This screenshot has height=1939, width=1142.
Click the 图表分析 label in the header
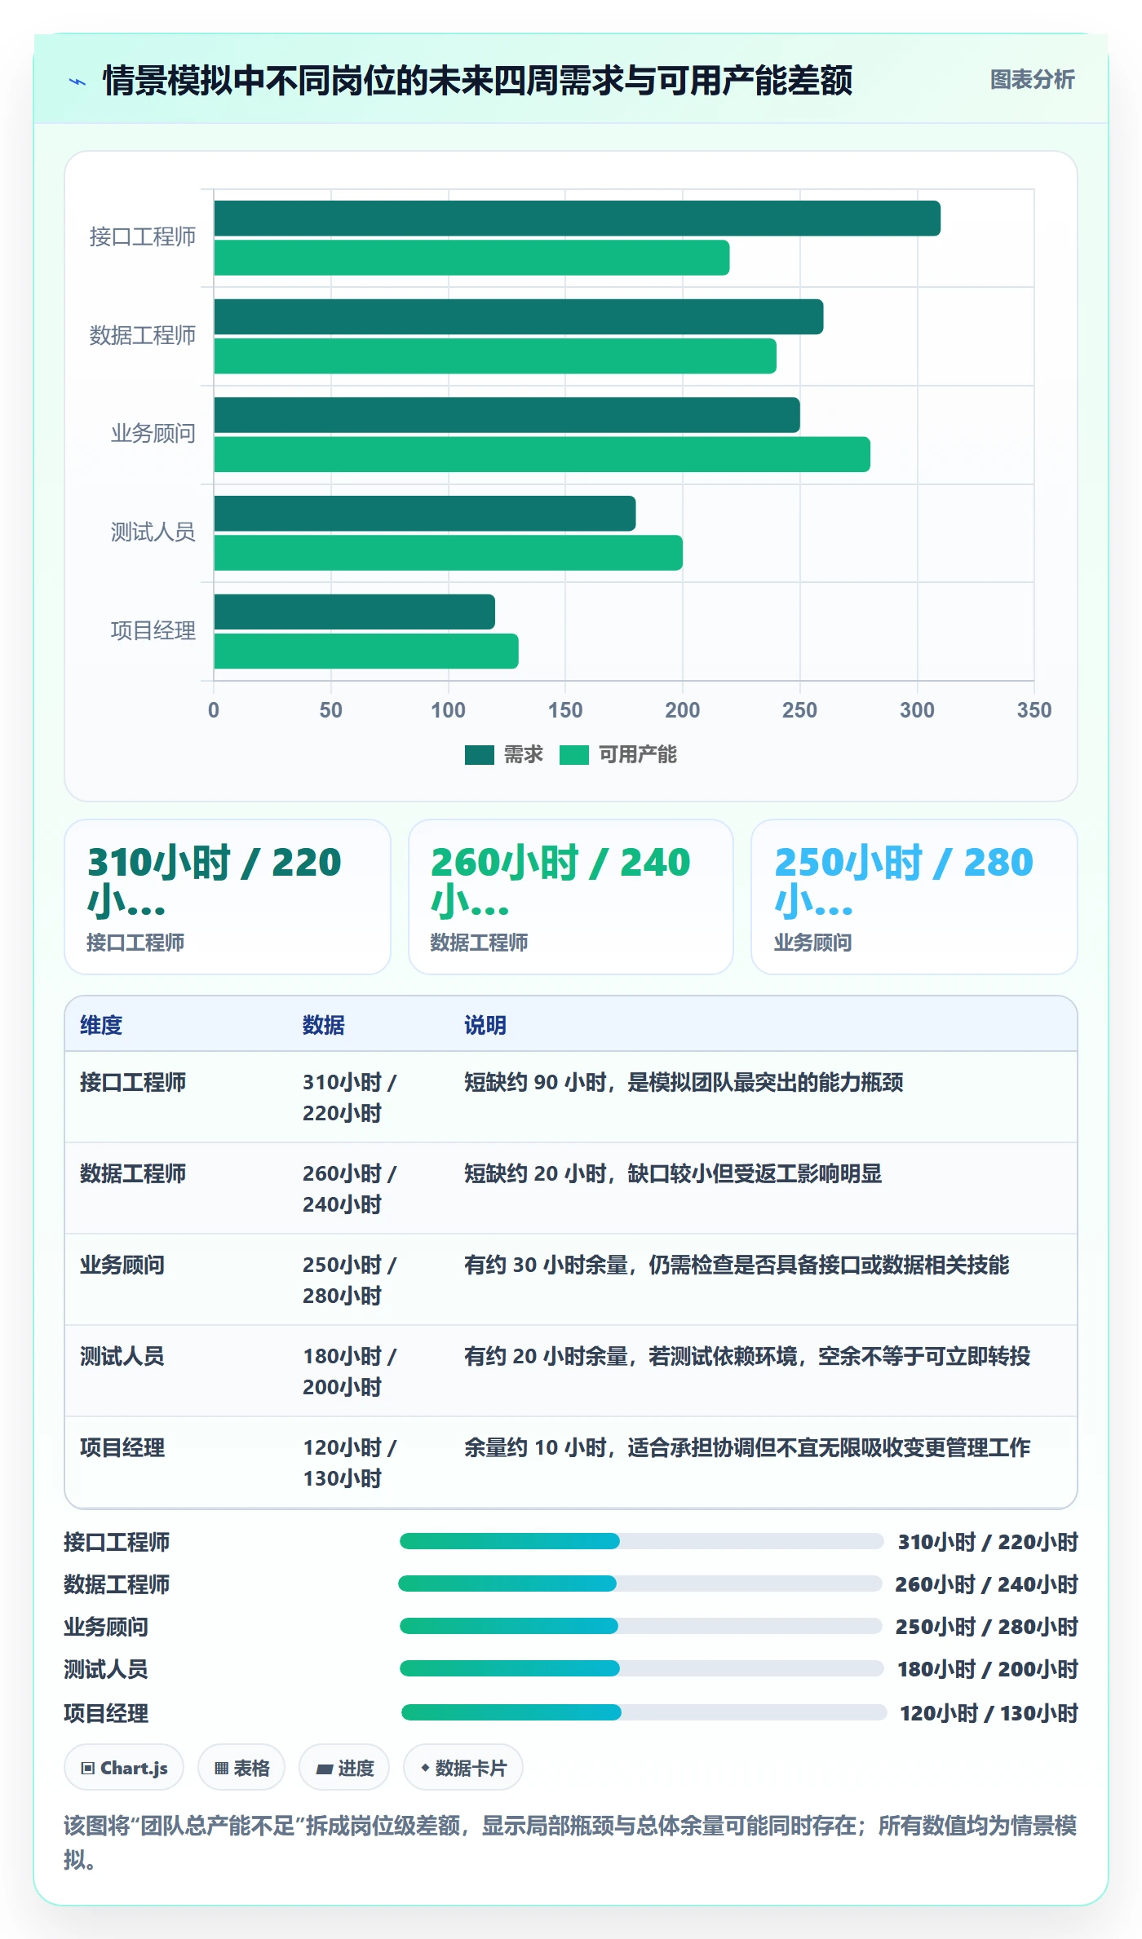pyautogui.click(x=1032, y=80)
